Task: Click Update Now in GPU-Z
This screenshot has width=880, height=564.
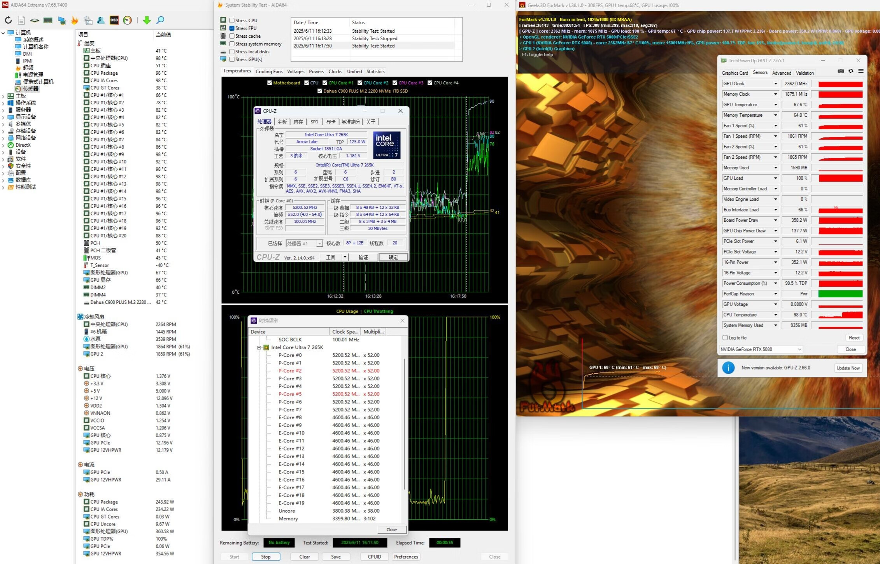Action: tap(848, 368)
